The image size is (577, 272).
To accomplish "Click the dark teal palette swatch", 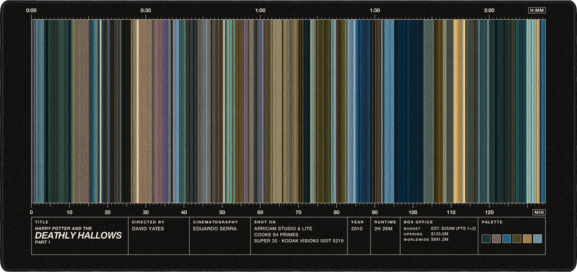I will pos(486,239).
